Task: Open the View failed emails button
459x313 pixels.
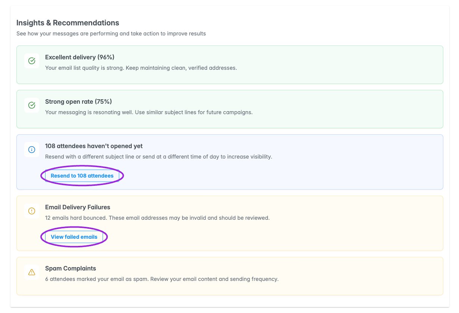Action: coord(74,237)
